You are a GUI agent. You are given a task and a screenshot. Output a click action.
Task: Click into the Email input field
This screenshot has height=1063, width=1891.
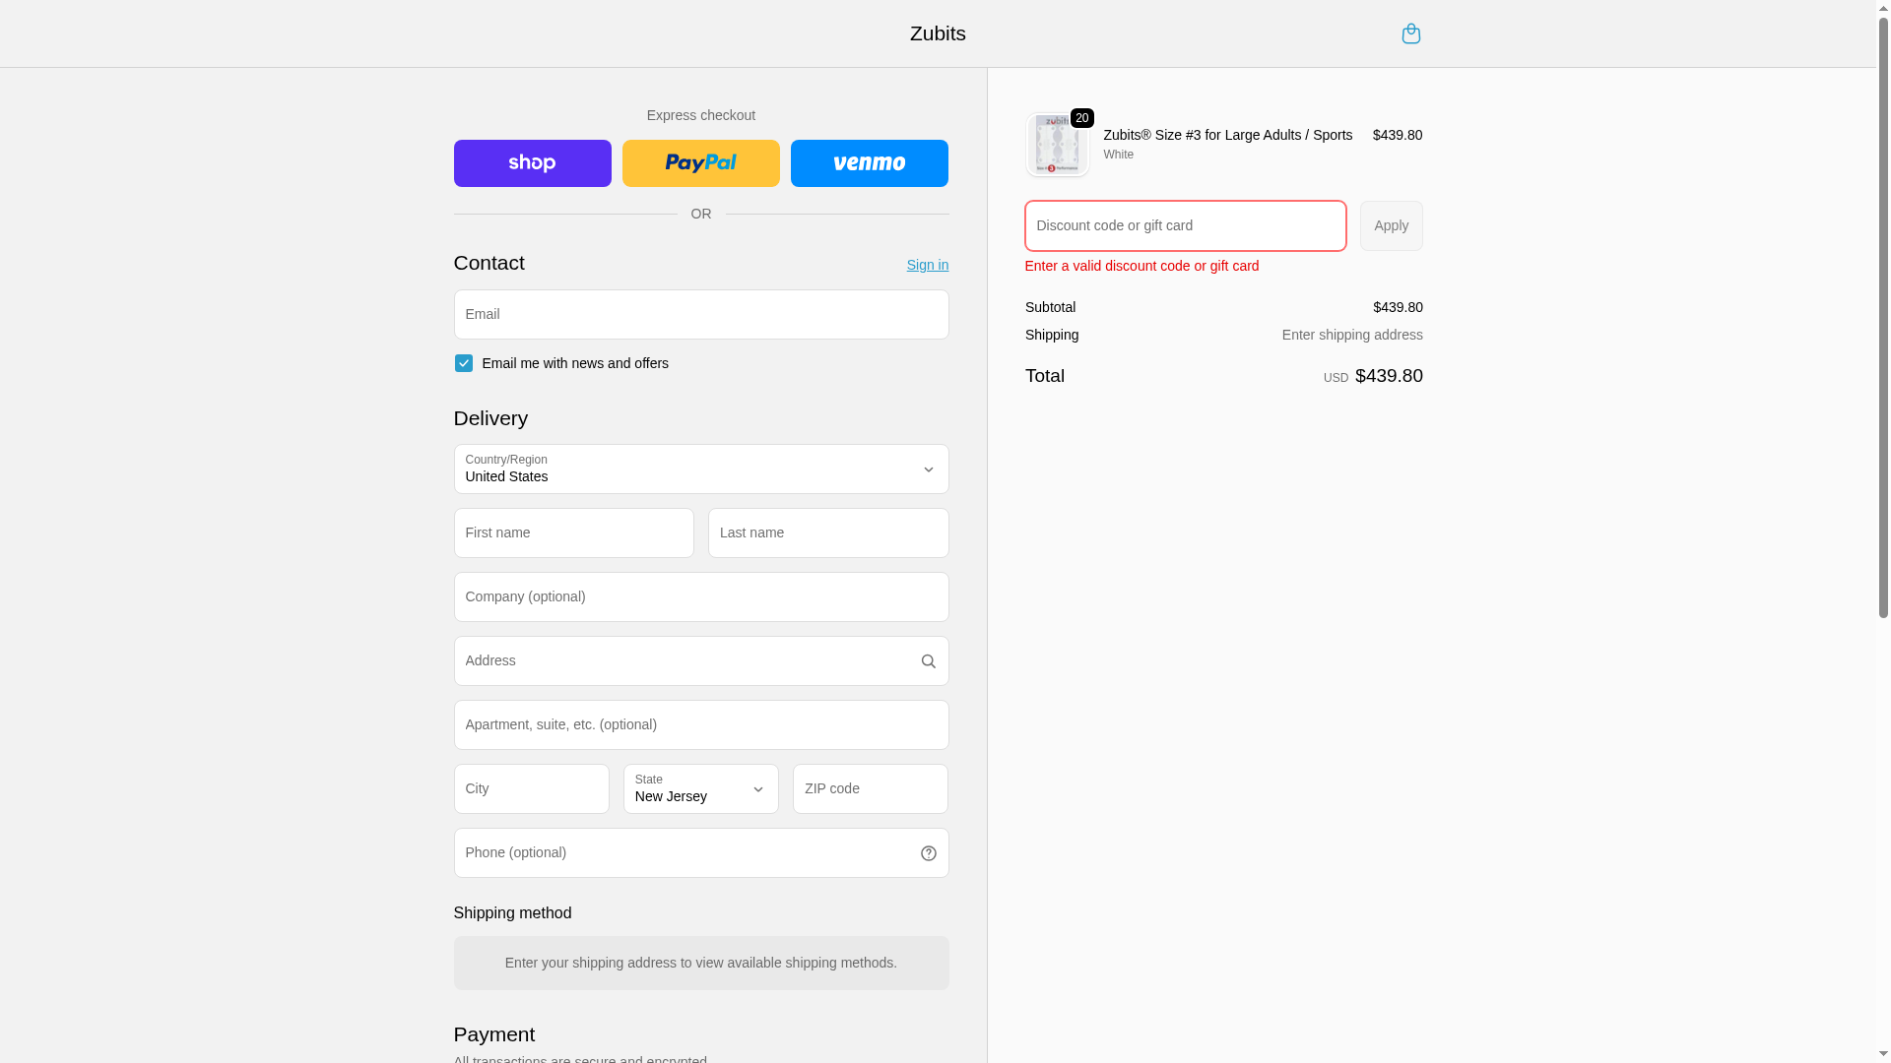pyautogui.click(x=700, y=315)
